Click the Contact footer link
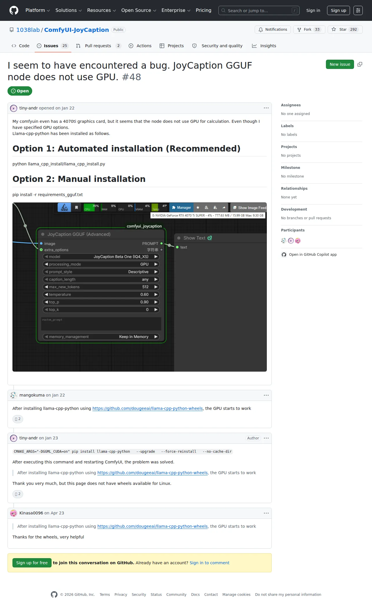Image resolution: width=372 pixels, height=610 pixels. (211, 595)
